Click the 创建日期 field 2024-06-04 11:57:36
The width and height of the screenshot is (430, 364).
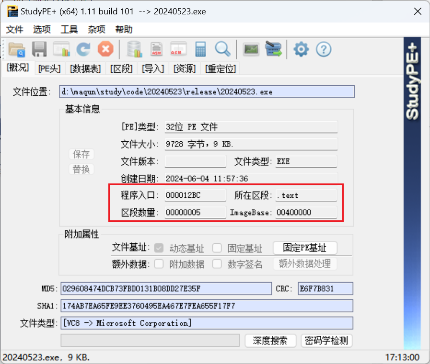pos(251,178)
